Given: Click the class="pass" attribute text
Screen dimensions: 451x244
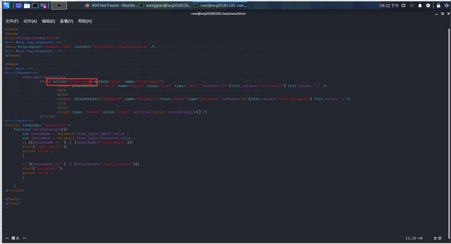Looking at the screenshot, I should [172, 99].
